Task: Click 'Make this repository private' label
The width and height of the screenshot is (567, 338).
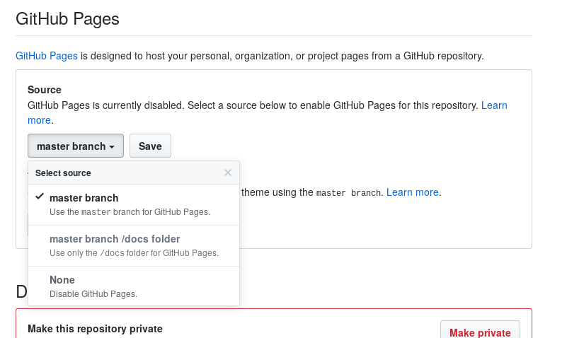Action: click(x=95, y=329)
